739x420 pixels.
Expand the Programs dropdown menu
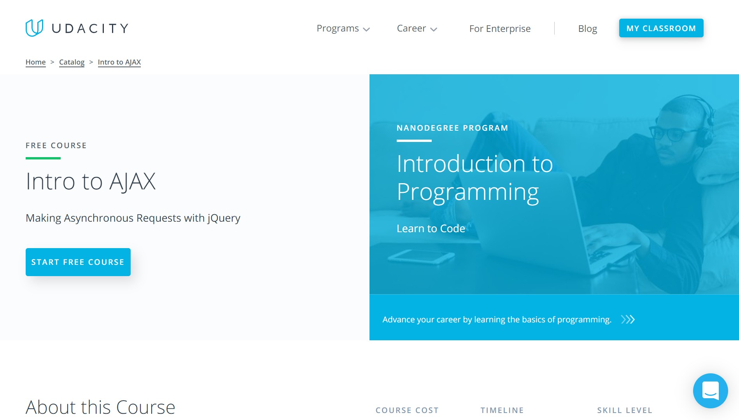pyautogui.click(x=343, y=28)
